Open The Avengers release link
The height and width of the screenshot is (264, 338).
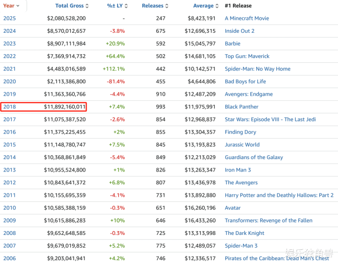click(x=241, y=182)
